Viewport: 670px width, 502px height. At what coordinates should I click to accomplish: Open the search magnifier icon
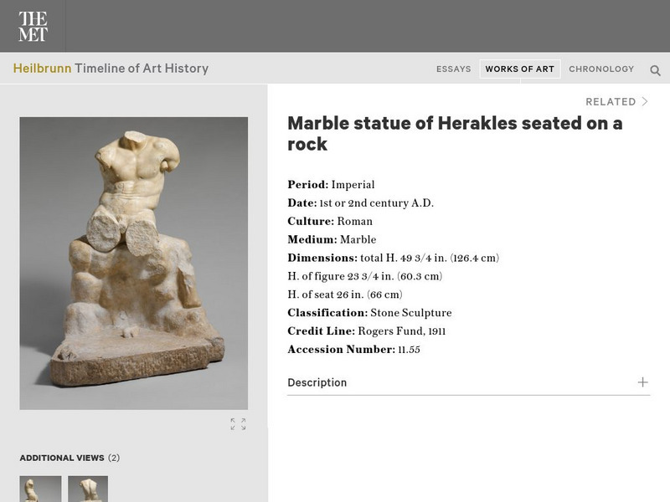(x=655, y=70)
